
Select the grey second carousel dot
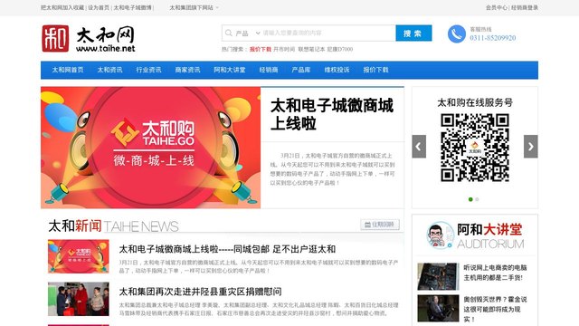point(477,199)
